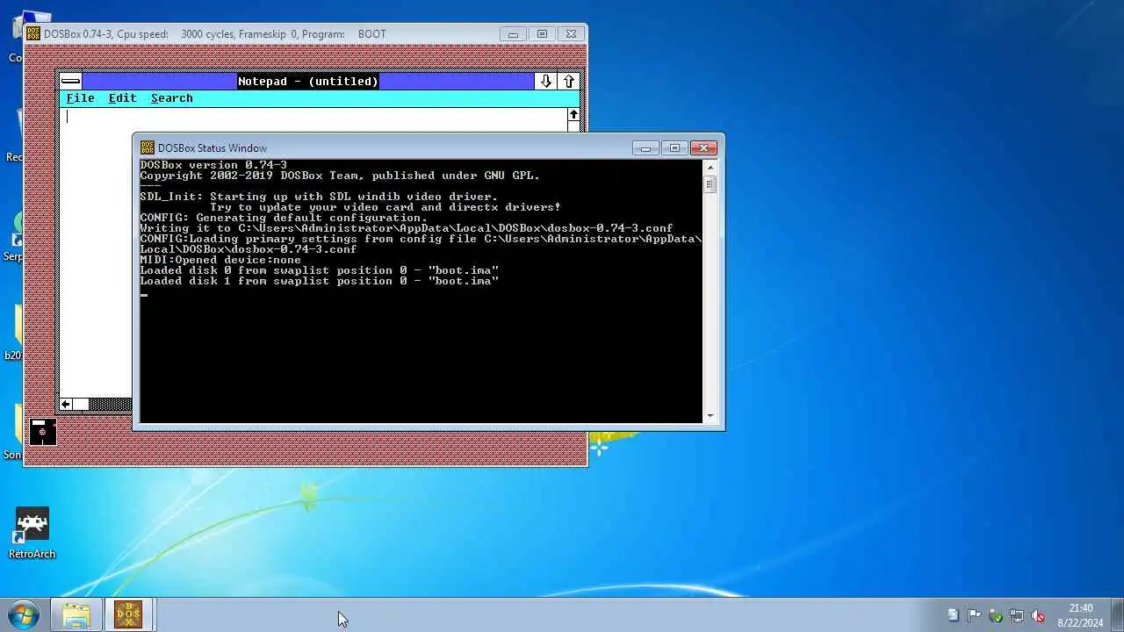Click 'SDL_Init: Starting up' line
Screen dimensions: 1124x632
click(x=319, y=197)
